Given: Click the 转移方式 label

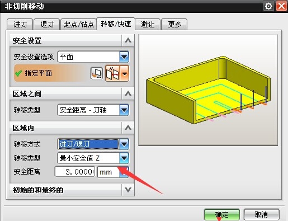Looking at the screenshot, I should [27, 144].
